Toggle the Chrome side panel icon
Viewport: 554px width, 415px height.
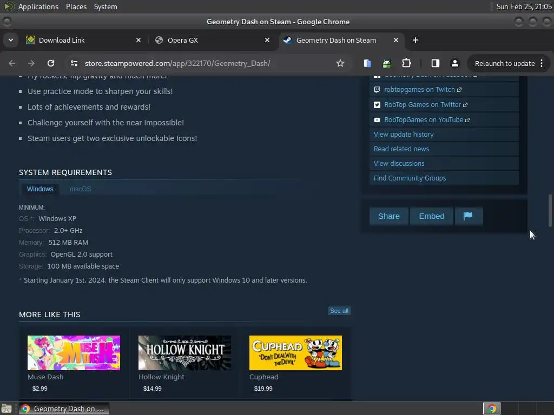[436, 63]
